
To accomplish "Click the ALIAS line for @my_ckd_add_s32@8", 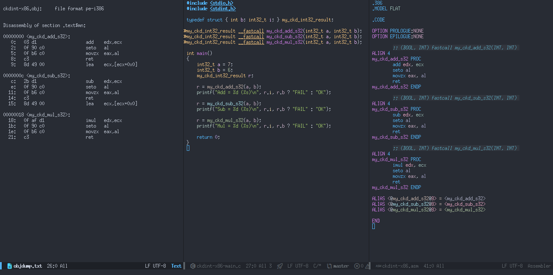I will [429, 199].
